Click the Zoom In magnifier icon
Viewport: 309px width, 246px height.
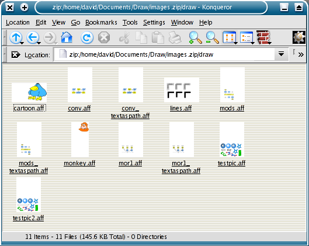click(x=195, y=37)
